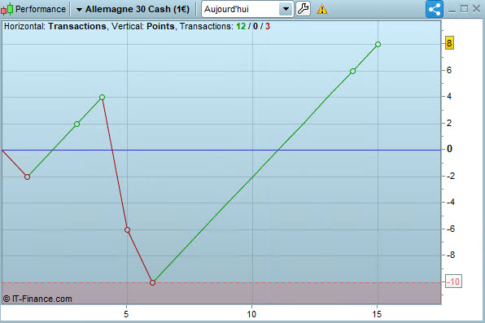Maximize the Performance window
Image resolution: width=485 pixels, height=323 pixels.
pyautogui.click(x=464, y=9)
